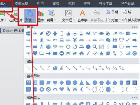Select the Wi-Fi signal shape
This screenshot has height=105, width=140.
click(x=55, y=47)
